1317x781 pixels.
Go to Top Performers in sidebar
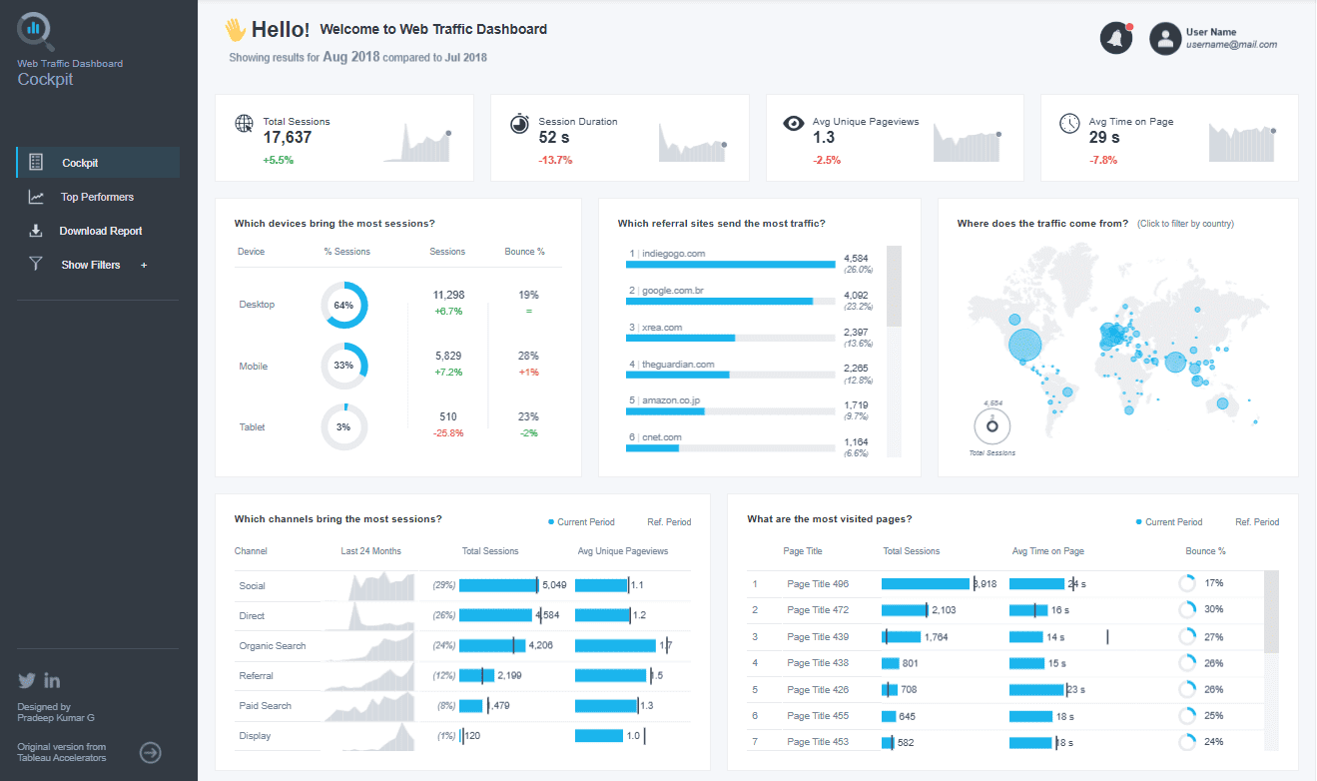coord(98,197)
